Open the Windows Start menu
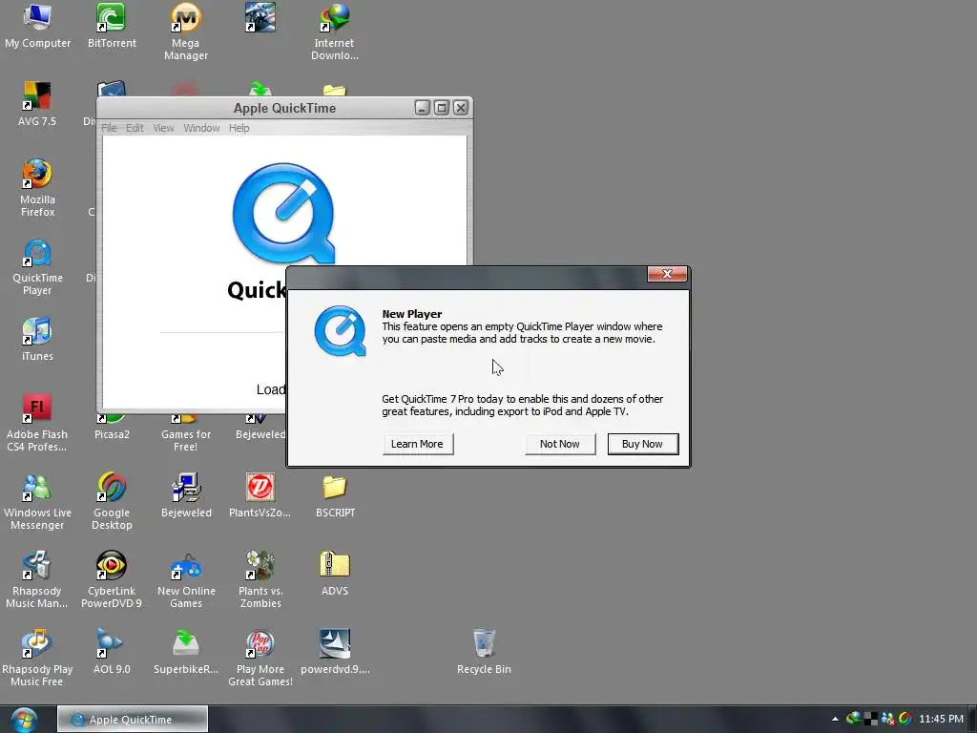 tap(23, 720)
